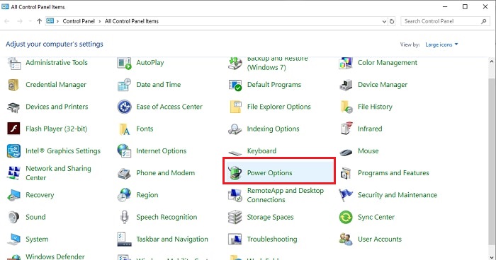Expand the address bar history dropdown
The image size is (496, 260).
pyautogui.click(x=384, y=21)
